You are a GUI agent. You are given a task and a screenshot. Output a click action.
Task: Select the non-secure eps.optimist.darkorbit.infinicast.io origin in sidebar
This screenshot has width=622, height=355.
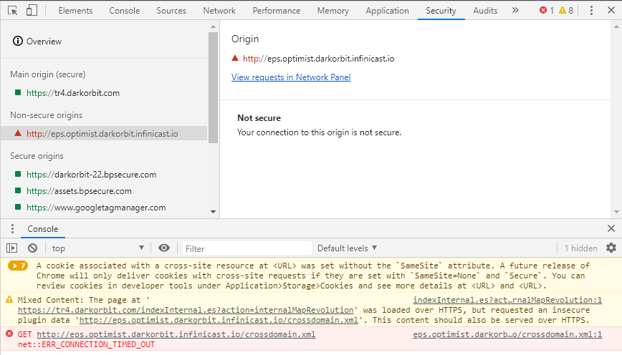click(102, 134)
